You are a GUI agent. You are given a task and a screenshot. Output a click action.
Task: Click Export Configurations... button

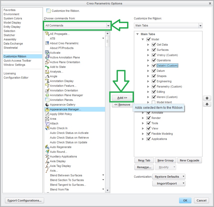(25, 200)
